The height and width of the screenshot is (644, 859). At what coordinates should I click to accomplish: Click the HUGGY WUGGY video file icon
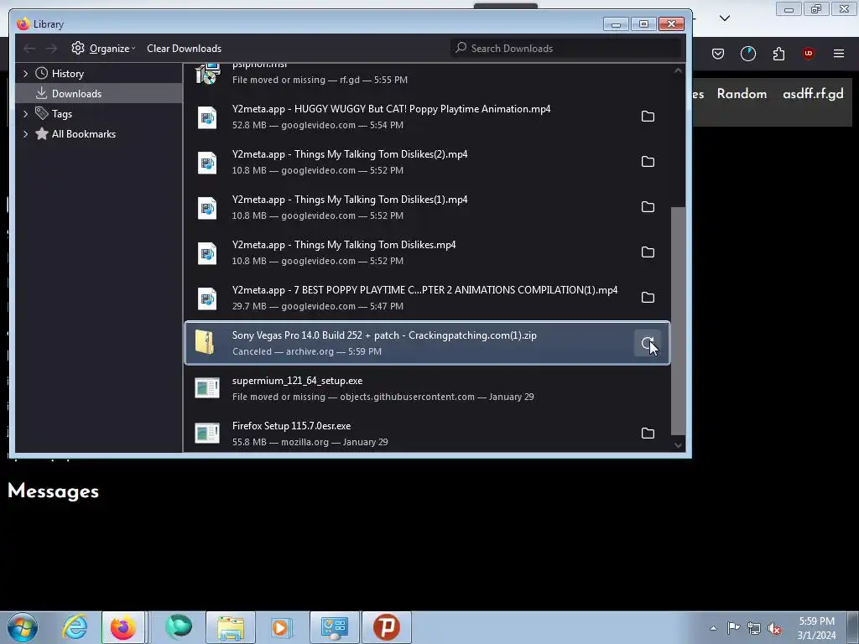pos(207,117)
